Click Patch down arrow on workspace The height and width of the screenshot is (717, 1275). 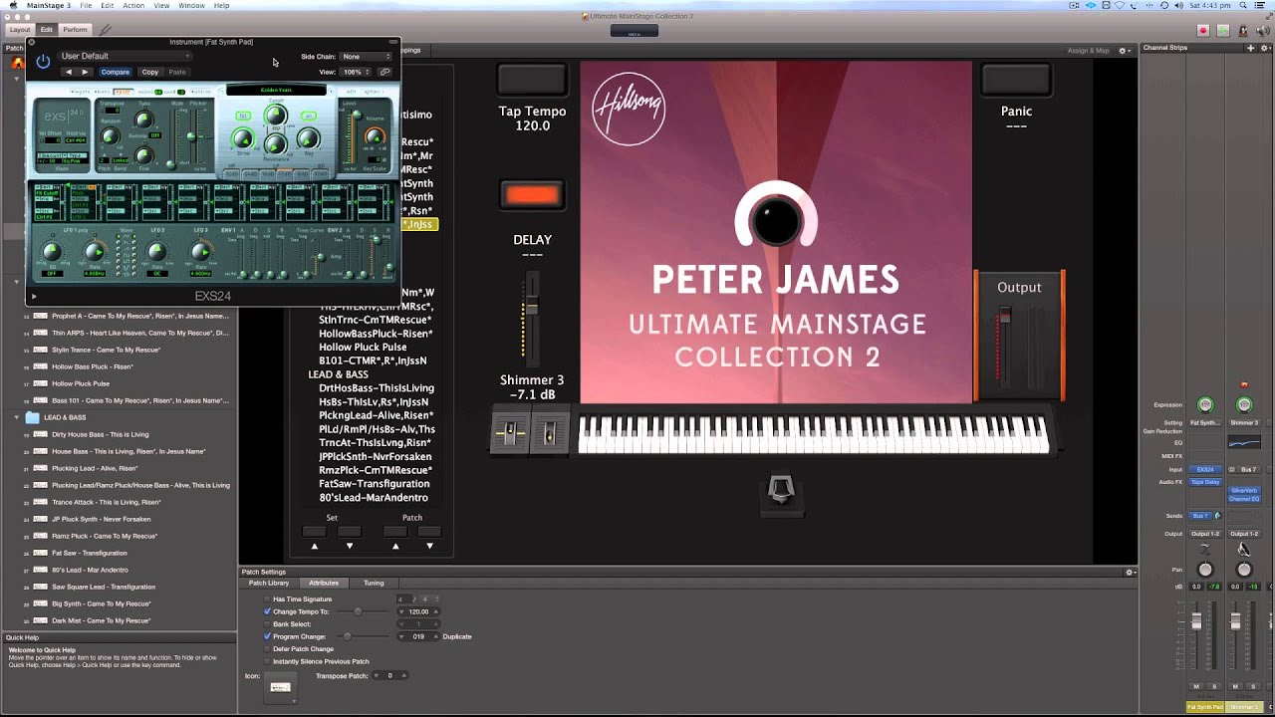(x=429, y=546)
